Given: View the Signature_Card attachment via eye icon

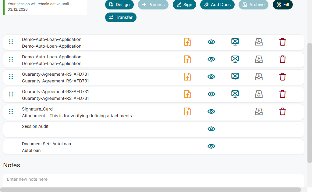Looking at the screenshot, I should click(x=211, y=111).
